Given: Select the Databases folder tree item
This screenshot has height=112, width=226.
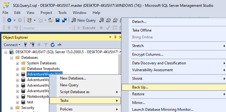Looking at the screenshot, I should 29,58.
